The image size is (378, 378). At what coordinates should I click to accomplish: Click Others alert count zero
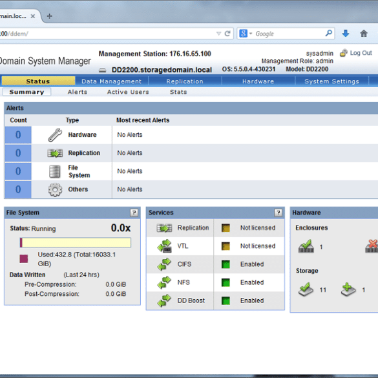[x=18, y=189]
